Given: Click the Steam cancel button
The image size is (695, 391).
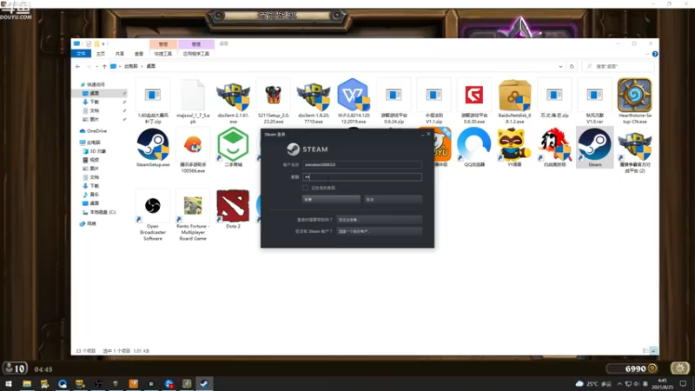Looking at the screenshot, I should coord(393,200).
